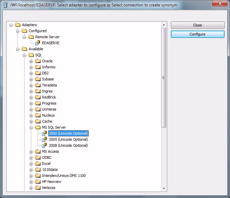Select the Progress label

[x=49, y=103]
